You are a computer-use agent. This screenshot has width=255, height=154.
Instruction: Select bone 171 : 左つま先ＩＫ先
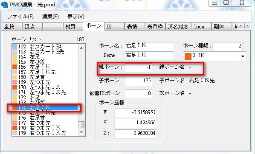[45, 92]
